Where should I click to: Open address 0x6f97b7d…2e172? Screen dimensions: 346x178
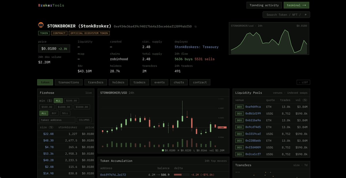pos(113,175)
